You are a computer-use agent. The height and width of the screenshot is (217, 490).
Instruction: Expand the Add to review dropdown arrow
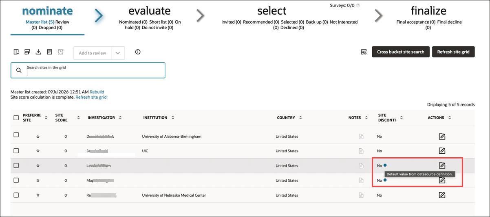click(x=118, y=53)
